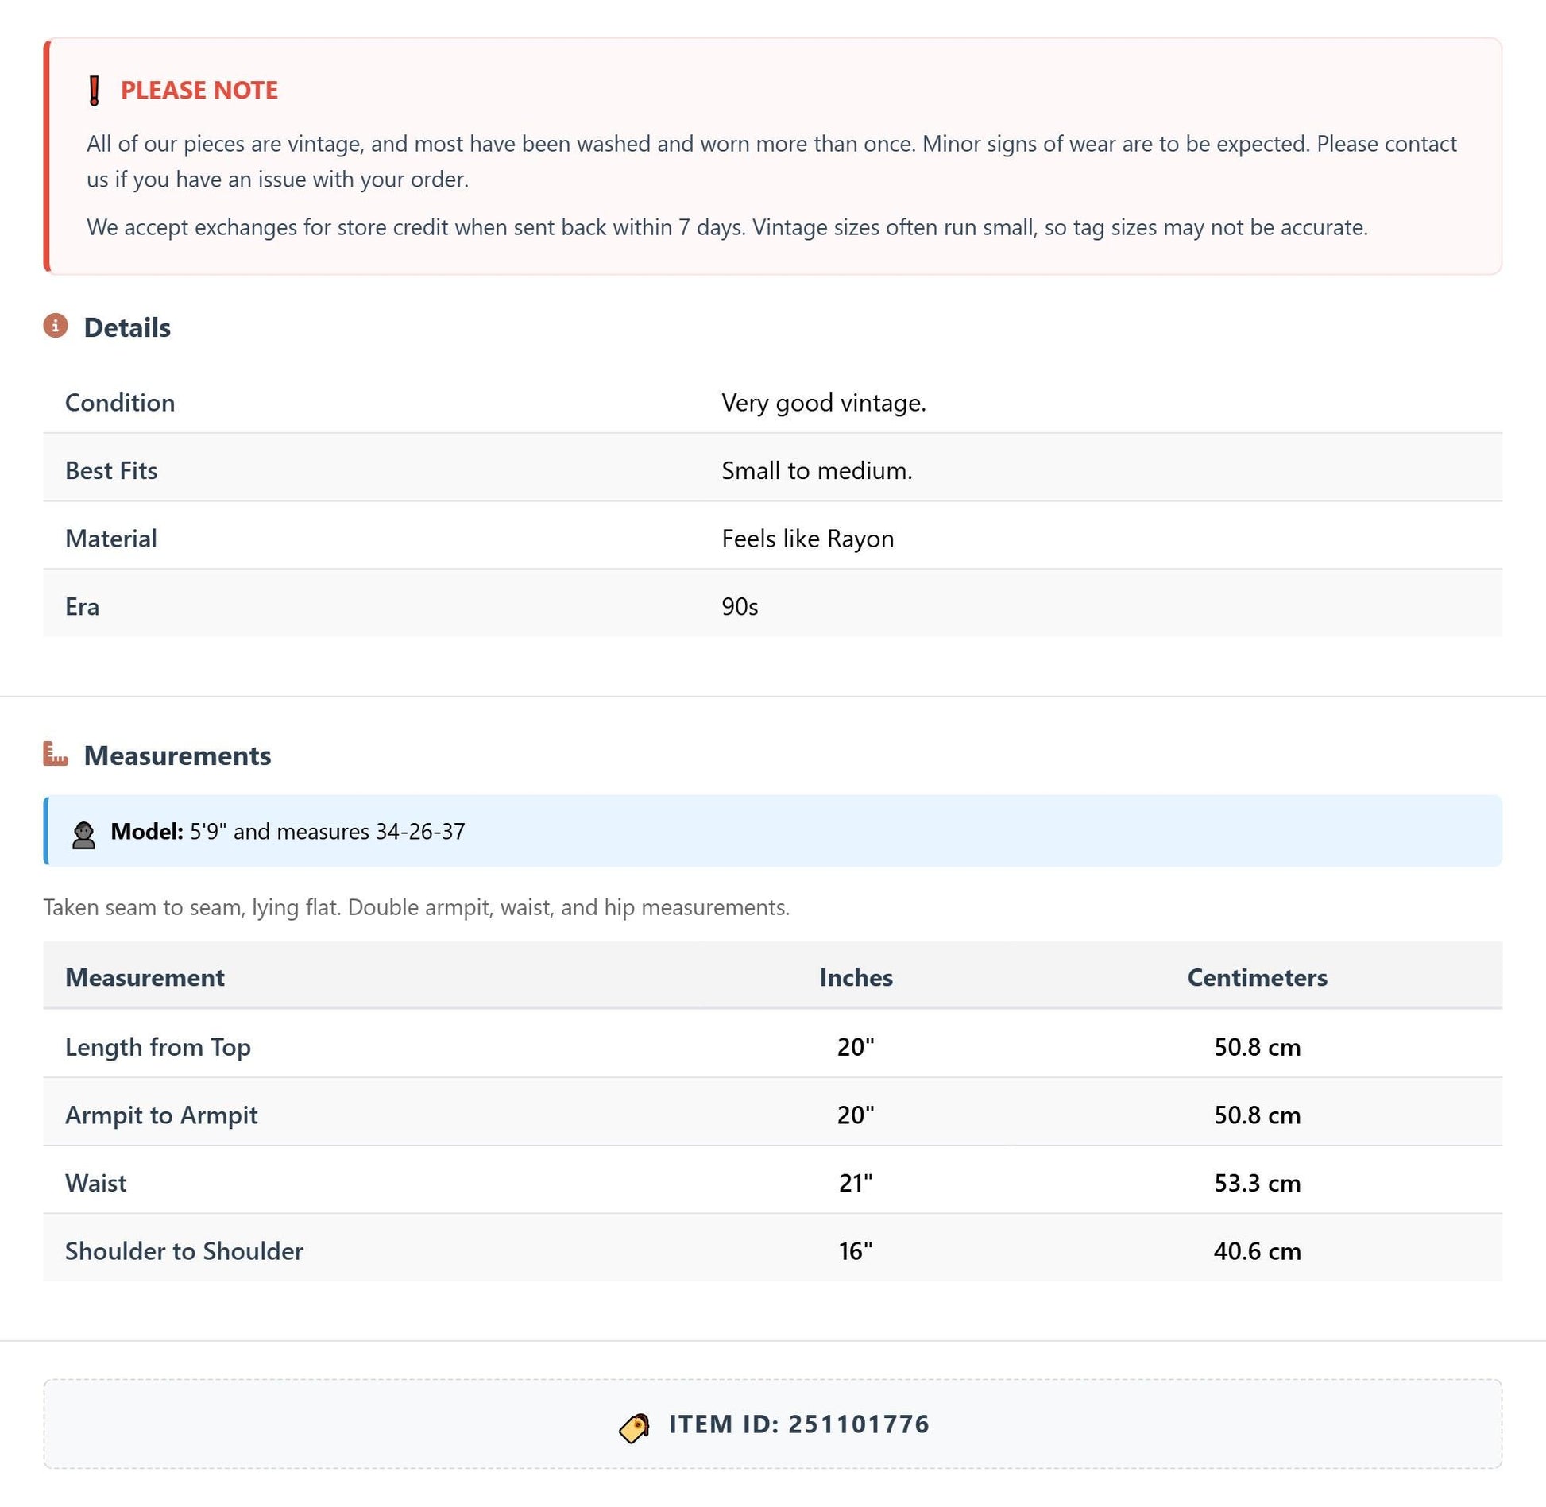
Task: Click the Waist measurement row label
Action: tap(95, 1183)
